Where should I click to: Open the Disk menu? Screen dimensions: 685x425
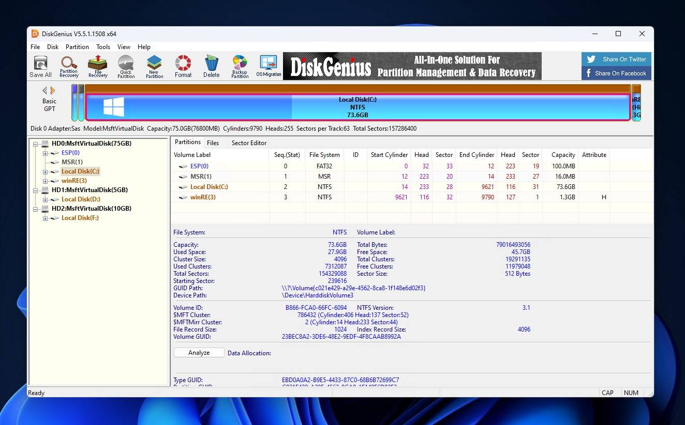point(53,47)
